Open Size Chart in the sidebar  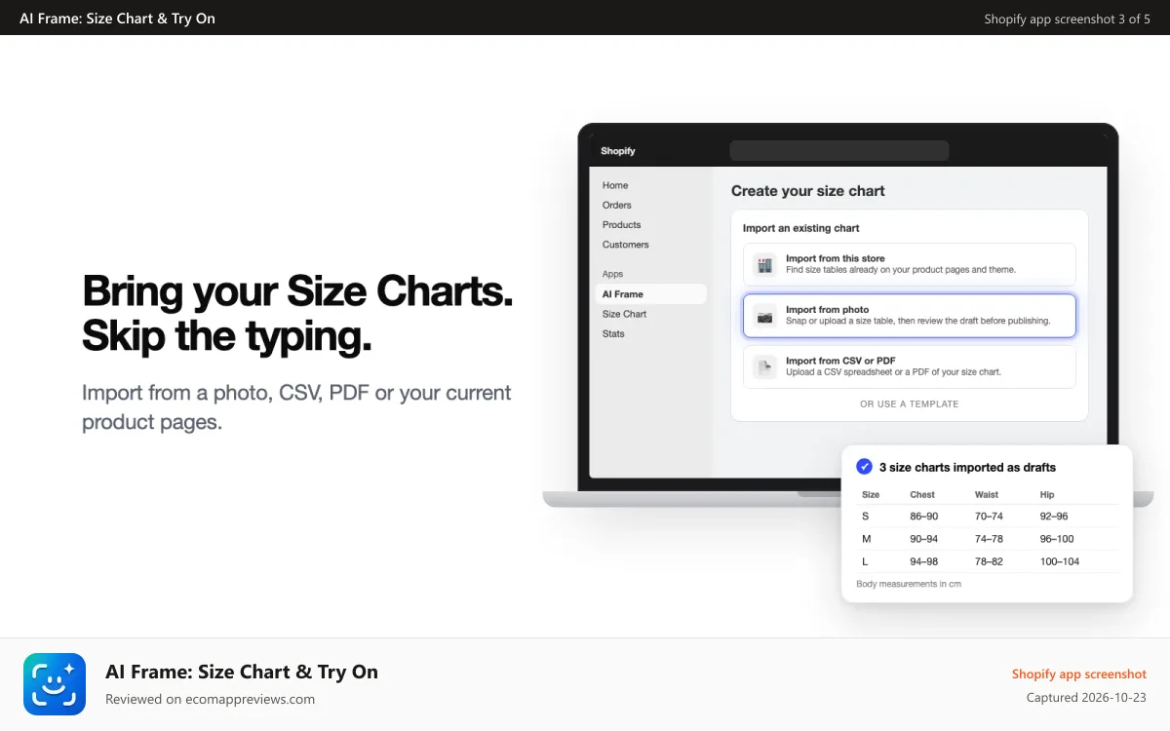624,314
